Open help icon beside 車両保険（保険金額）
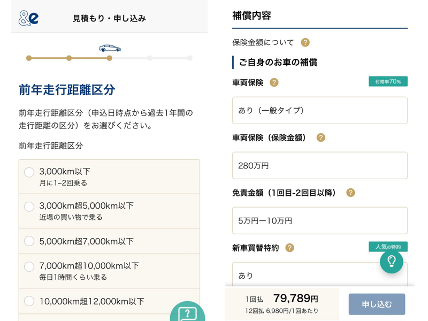This screenshot has width=428, height=321. tap(320, 137)
